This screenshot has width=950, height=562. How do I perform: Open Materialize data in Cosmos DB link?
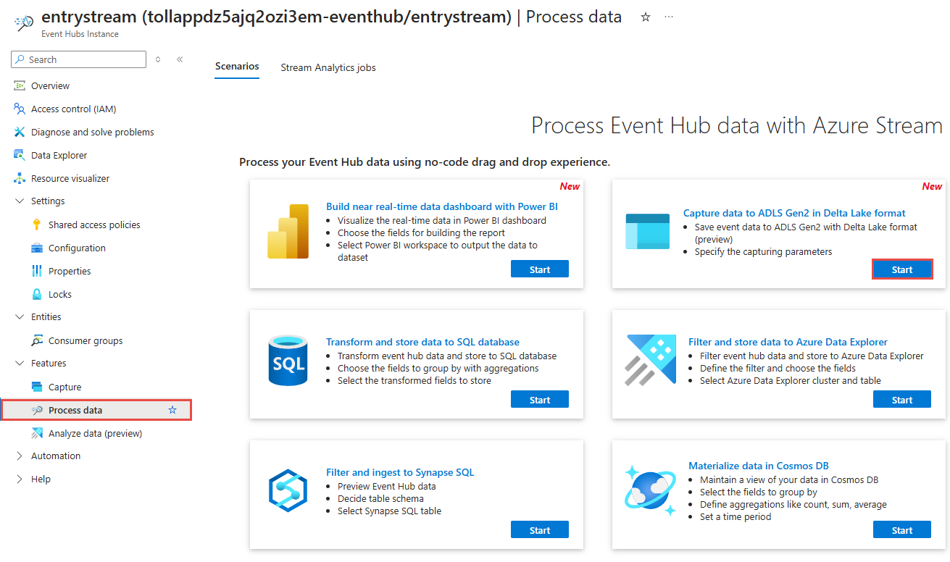click(x=758, y=466)
